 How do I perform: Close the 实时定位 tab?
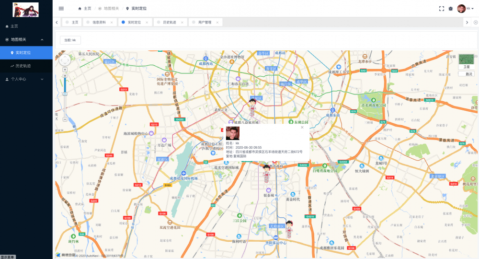tap(147, 23)
